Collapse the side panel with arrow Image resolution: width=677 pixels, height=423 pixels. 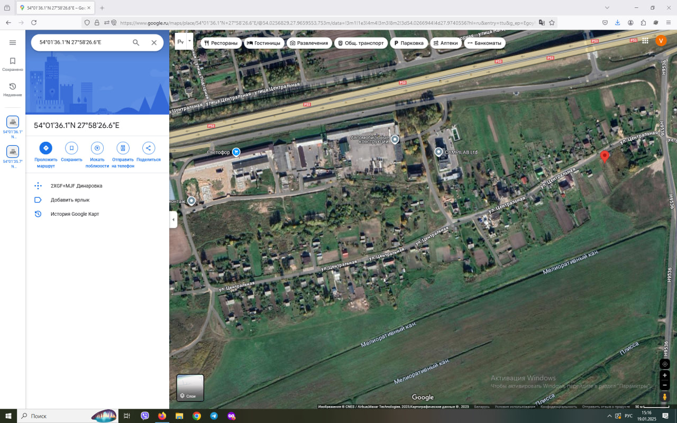point(173,219)
